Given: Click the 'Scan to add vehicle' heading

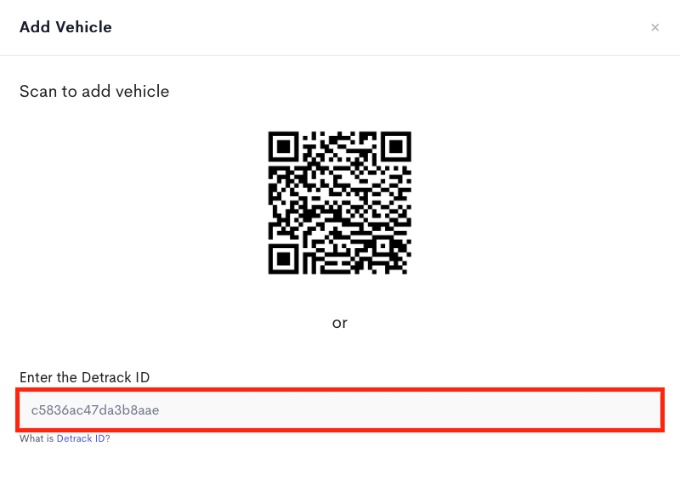Looking at the screenshot, I should pos(94,92).
